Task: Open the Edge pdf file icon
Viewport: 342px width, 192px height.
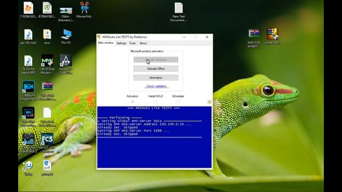Action: pos(47,165)
